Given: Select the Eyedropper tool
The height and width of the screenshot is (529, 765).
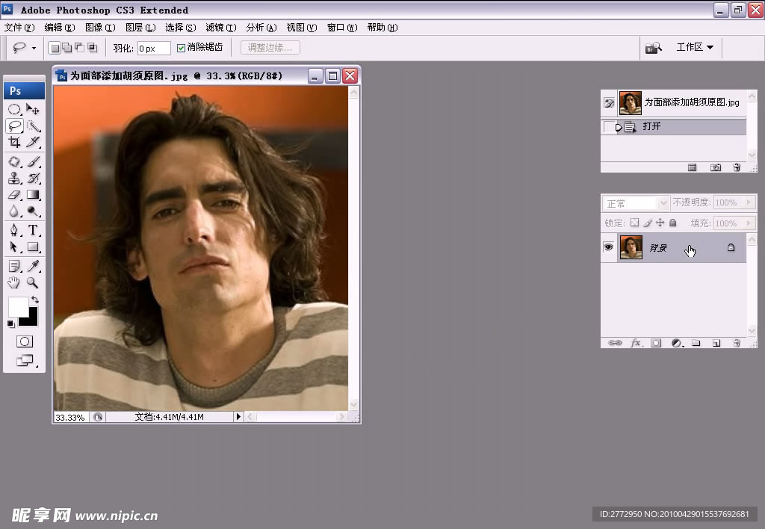Looking at the screenshot, I should 33,266.
